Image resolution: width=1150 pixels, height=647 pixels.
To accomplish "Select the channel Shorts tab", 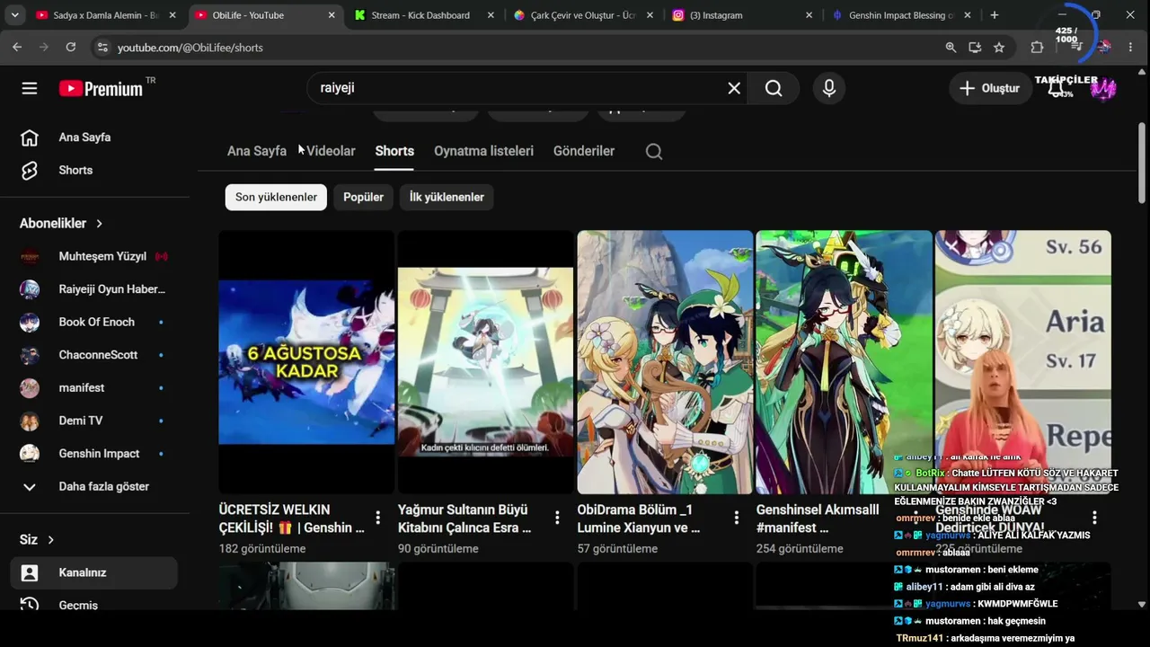I will coord(394,151).
